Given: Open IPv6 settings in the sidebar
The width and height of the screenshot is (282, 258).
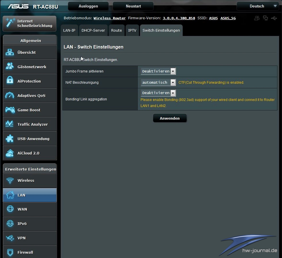Looking at the screenshot, I should 30,224.
